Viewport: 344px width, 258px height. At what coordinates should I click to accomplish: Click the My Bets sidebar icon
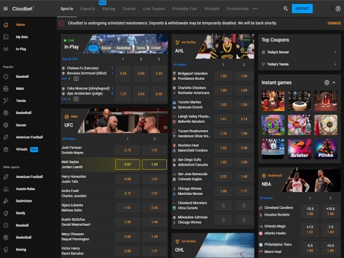click(x=6, y=37)
